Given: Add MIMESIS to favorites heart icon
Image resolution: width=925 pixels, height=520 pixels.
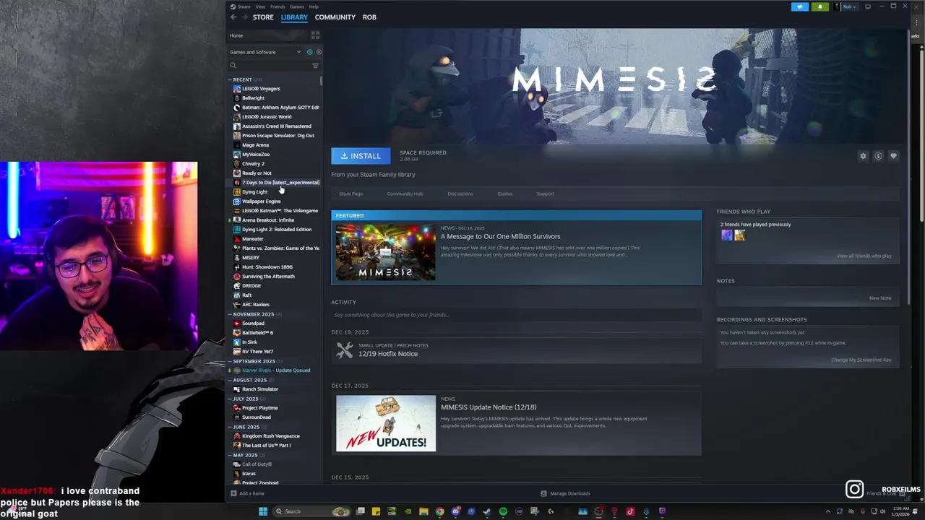Looking at the screenshot, I should [x=893, y=156].
